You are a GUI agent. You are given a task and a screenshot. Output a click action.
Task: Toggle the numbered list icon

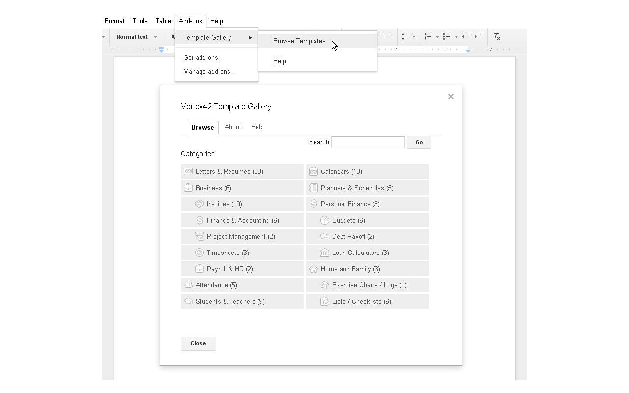point(429,37)
